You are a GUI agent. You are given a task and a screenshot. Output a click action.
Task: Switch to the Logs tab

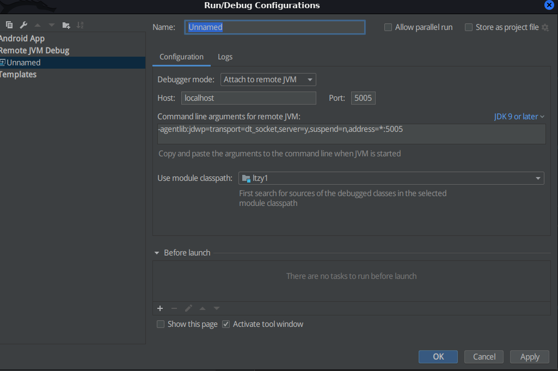[225, 57]
